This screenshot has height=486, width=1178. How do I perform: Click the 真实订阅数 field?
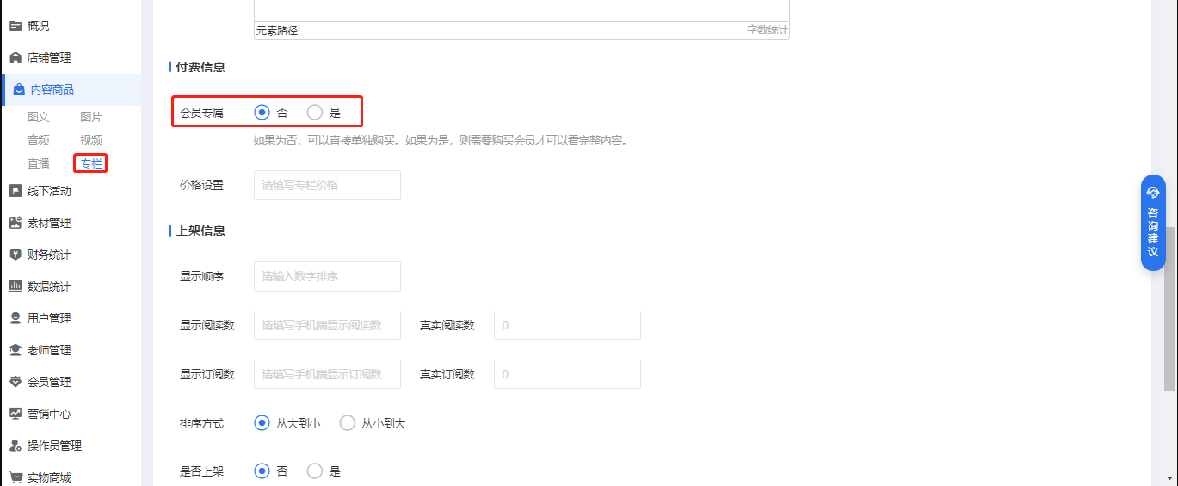[x=567, y=374]
